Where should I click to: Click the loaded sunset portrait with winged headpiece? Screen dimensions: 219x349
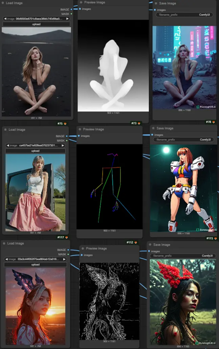pos(35,306)
